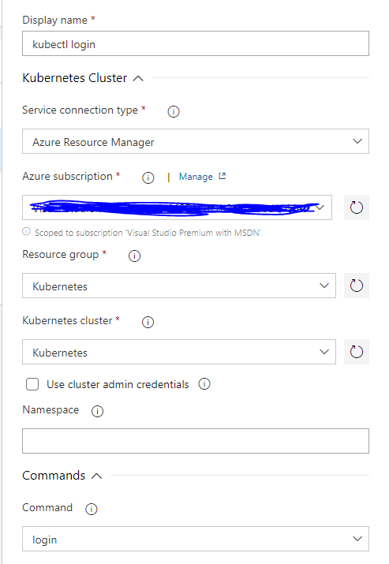Click info icon beside Command label

click(x=91, y=509)
